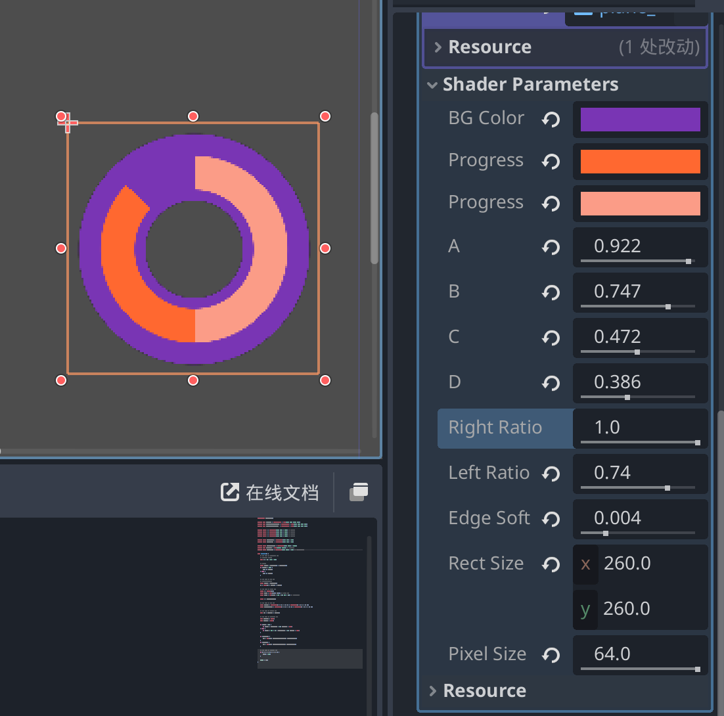This screenshot has width=724, height=716.
Task: Open the light salmon Progress color swatch
Action: (x=640, y=204)
